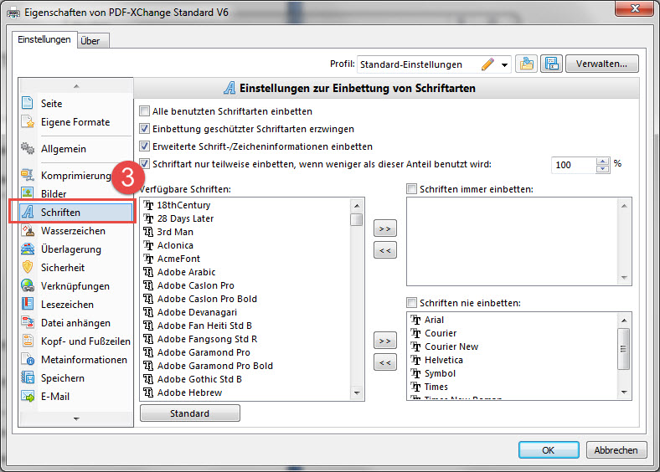Decrease percentage with stepper down arrow
This screenshot has width=660, height=472.
pyautogui.click(x=603, y=169)
